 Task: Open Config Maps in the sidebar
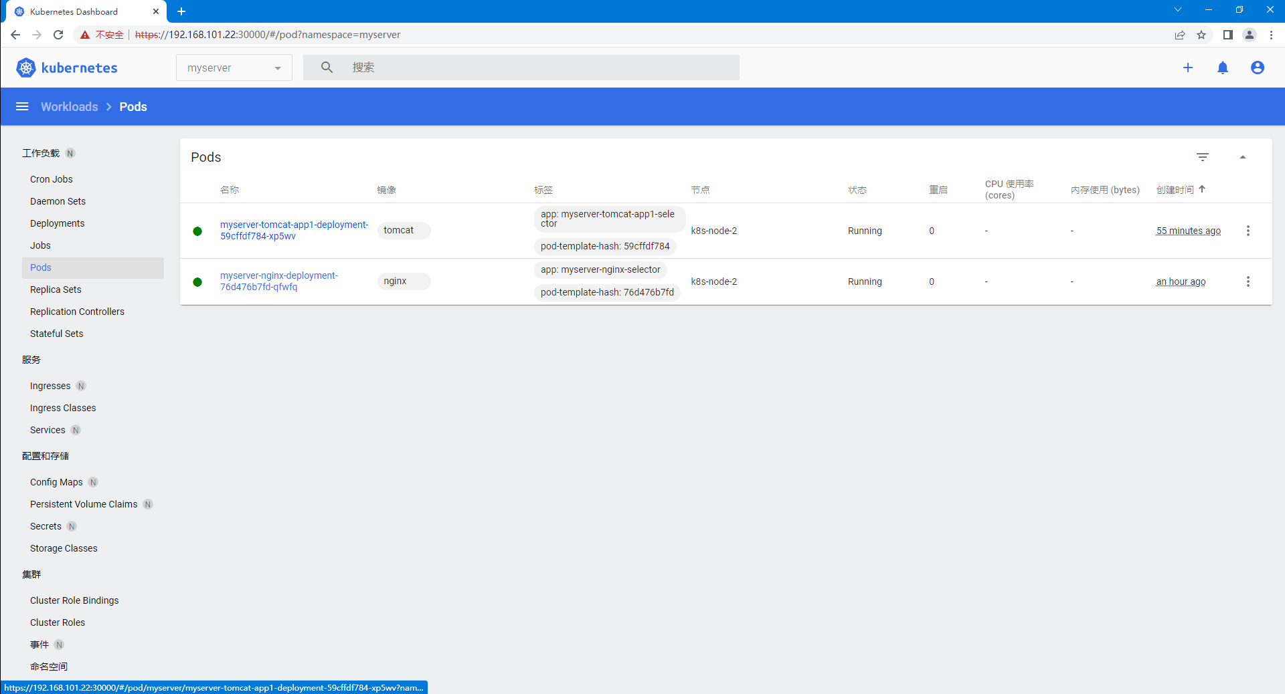point(56,482)
